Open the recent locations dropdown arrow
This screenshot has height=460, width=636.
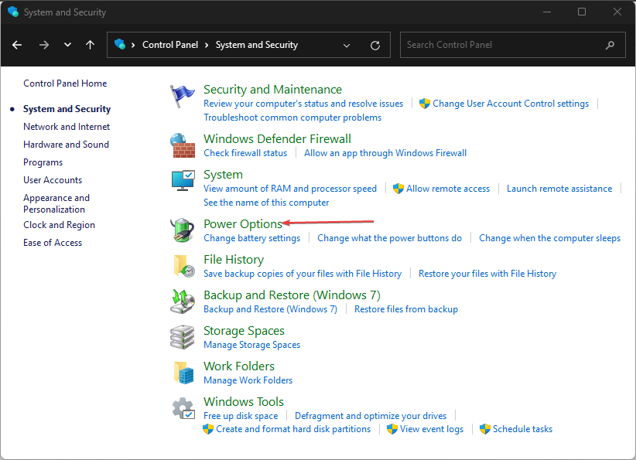[x=67, y=46]
